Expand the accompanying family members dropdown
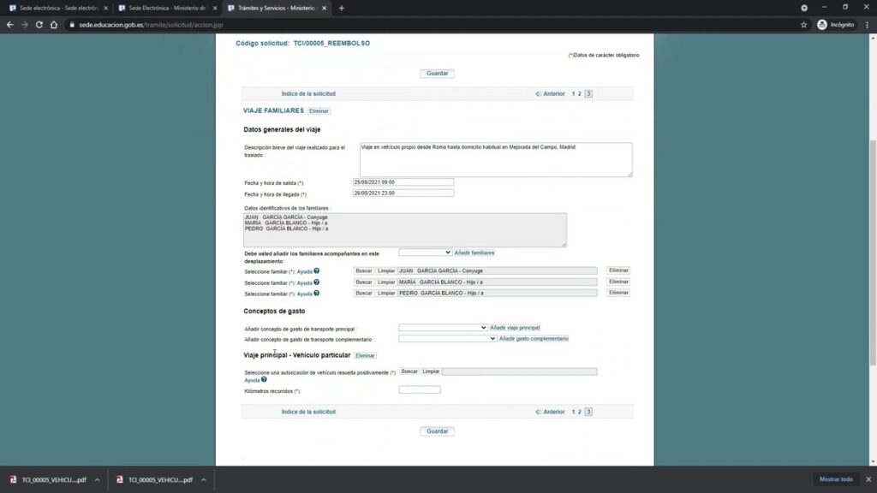Screen dimensions: 877x493 pyautogui.click(x=425, y=252)
